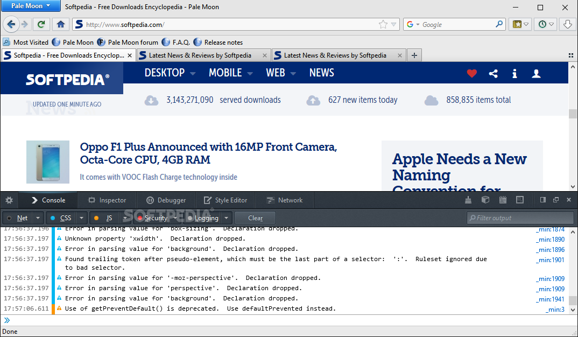Close the Softpedia Free Downloads tab
The height and width of the screenshot is (337, 578).
[x=129, y=55]
